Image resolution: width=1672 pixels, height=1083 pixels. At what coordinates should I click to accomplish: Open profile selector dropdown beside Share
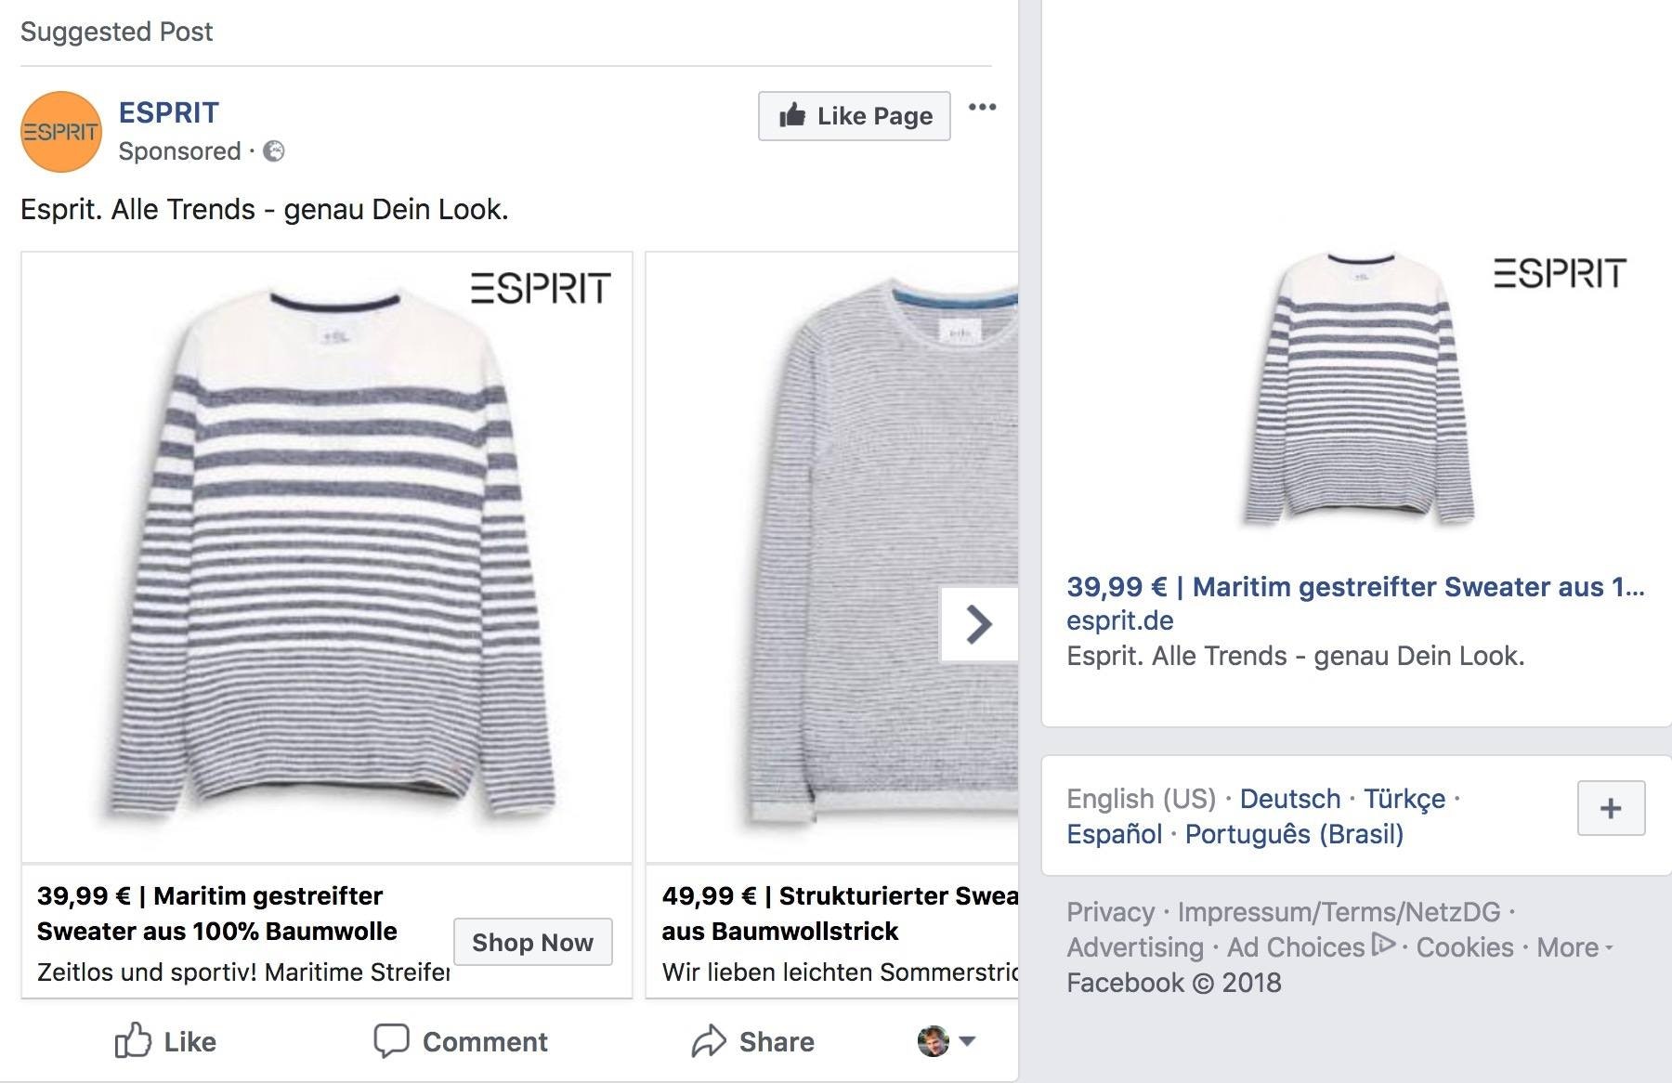946,1041
